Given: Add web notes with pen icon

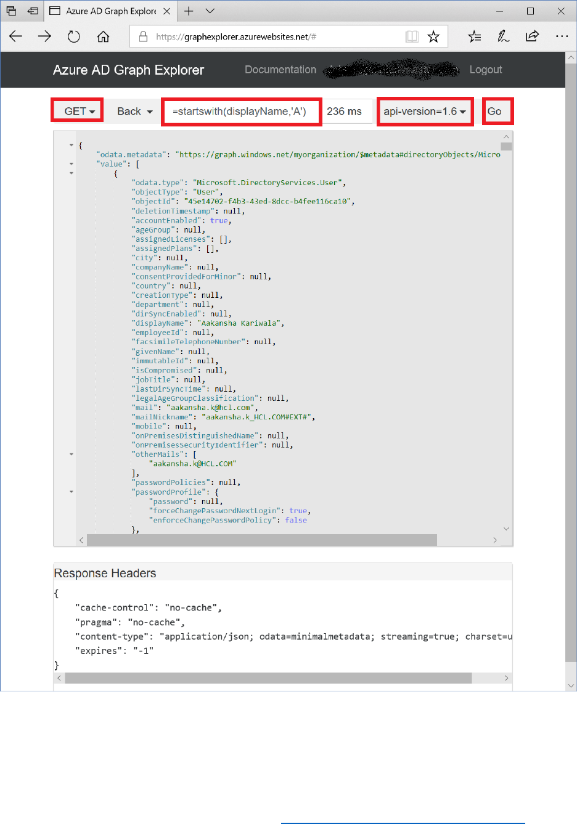Looking at the screenshot, I should coord(503,36).
